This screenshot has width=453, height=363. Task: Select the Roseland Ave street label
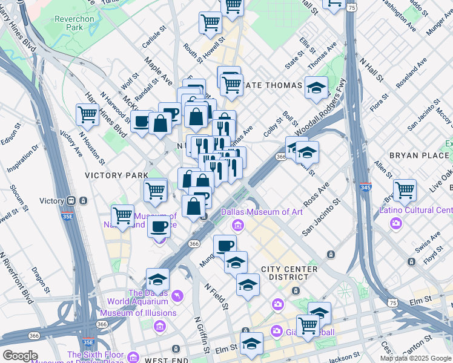pyautogui.click(x=411, y=73)
